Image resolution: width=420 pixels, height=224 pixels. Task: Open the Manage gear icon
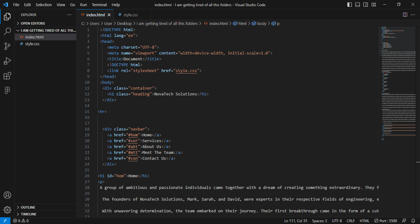[7, 210]
